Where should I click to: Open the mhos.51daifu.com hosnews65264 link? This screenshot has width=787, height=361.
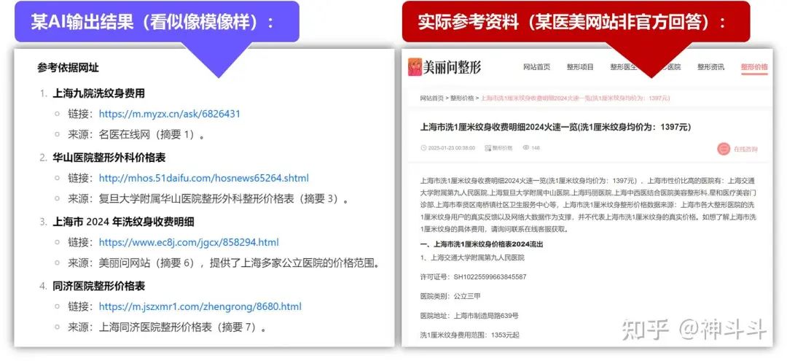pyautogui.click(x=204, y=178)
